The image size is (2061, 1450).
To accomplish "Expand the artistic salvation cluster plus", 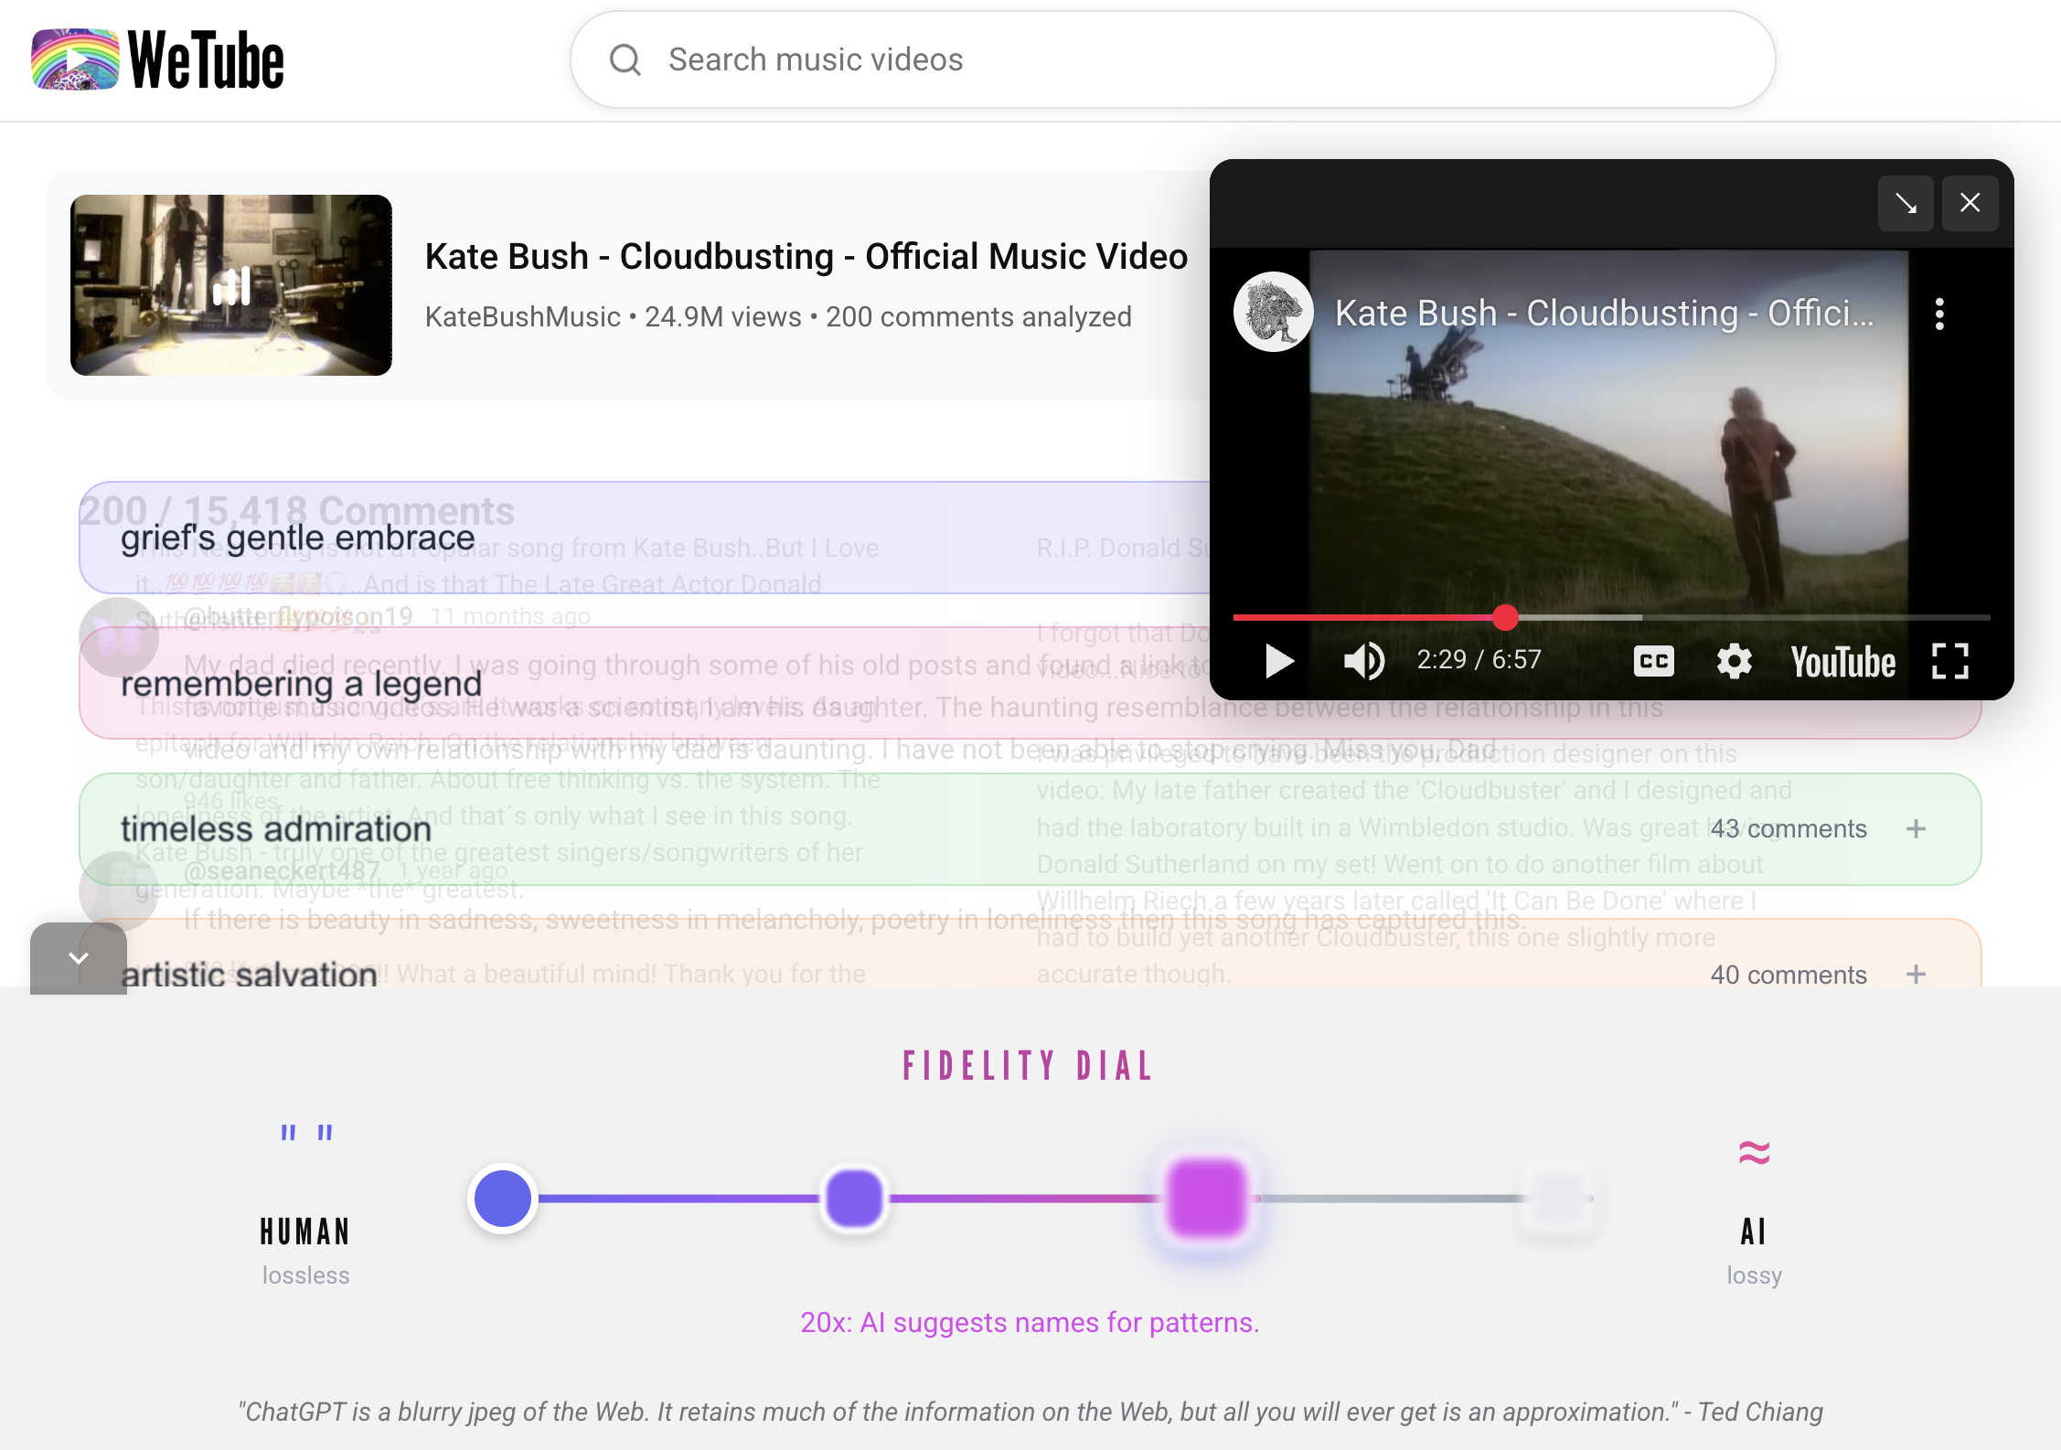I will point(1916,975).
